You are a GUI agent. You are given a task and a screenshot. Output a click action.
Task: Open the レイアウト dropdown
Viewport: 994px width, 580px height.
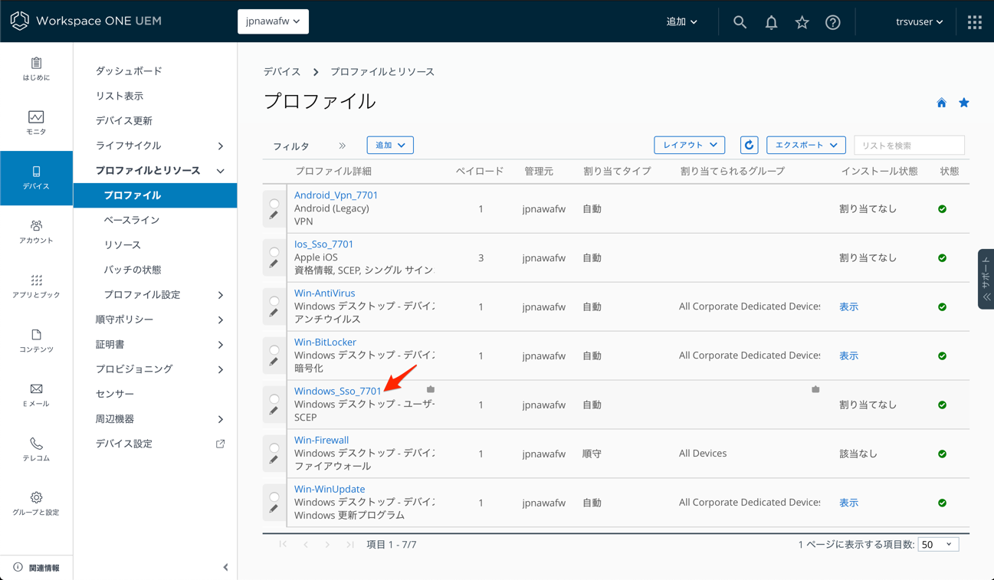point(689,145)
